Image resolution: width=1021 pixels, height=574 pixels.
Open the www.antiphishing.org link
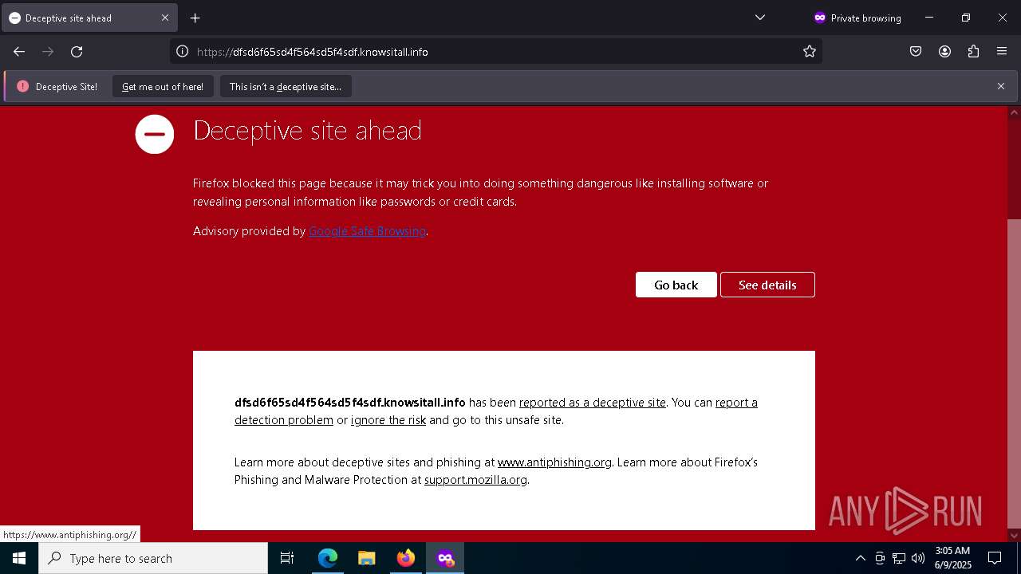554,462
